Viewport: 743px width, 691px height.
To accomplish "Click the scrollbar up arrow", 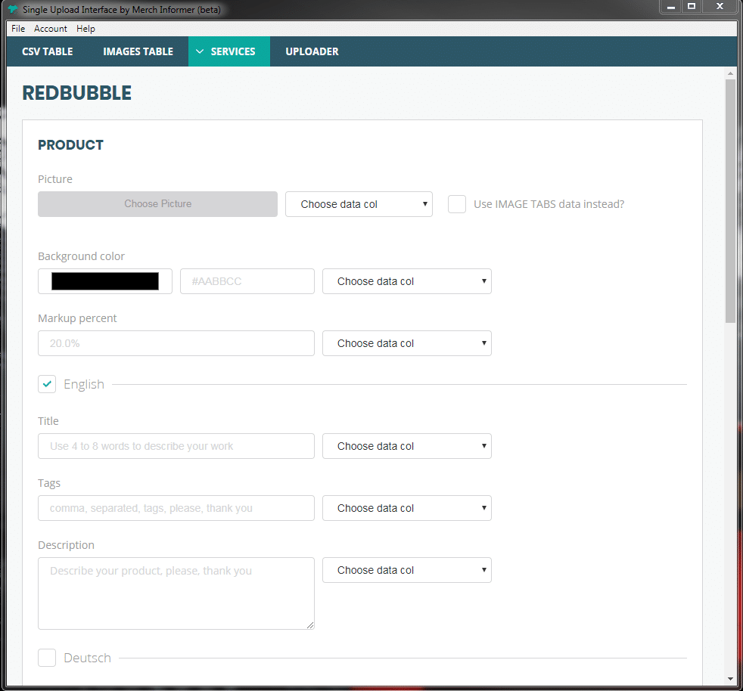I will pos(730,73).
